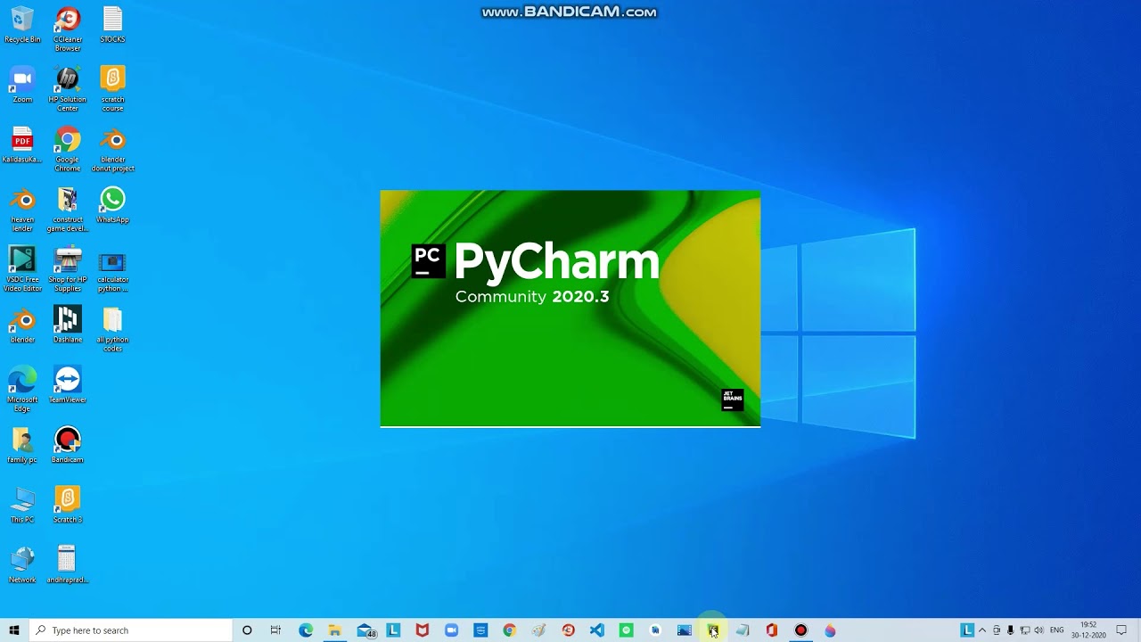Screen dimensions: 1141x642
Task: Open Visual Studio Code from taskbar
Action: [596, 630]
